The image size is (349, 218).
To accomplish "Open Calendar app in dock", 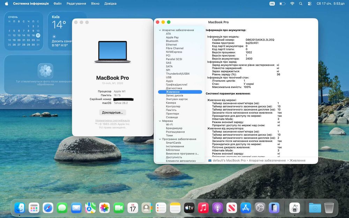I will 133,208.
